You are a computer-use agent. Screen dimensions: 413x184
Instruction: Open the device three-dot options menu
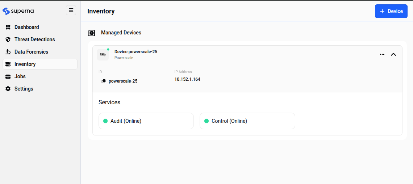click(x=382, y=54)
